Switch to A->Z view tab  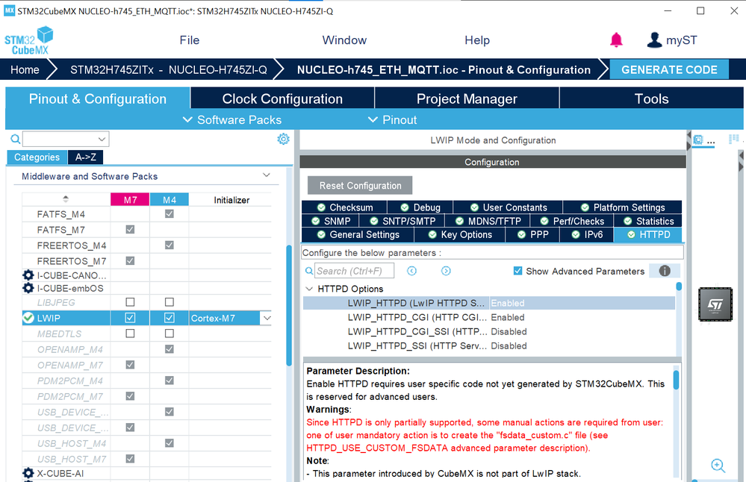86,157
